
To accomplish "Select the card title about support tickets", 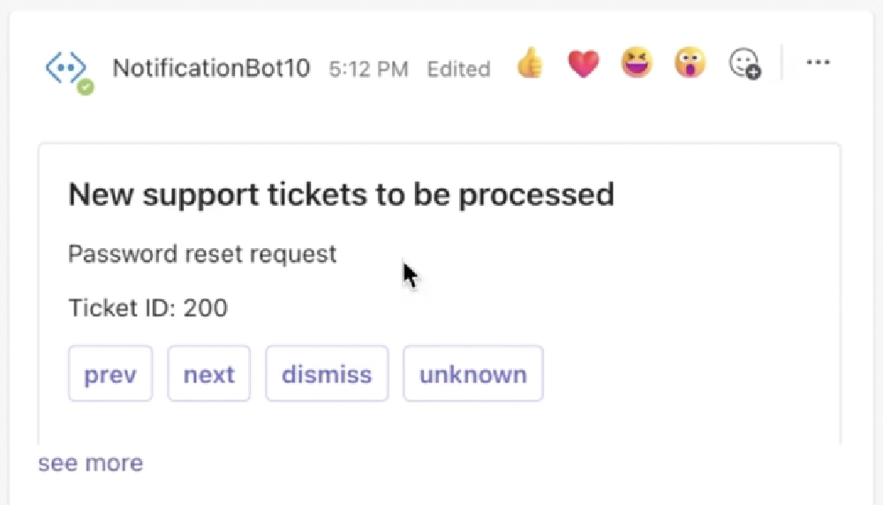I will tap(341, 194).
